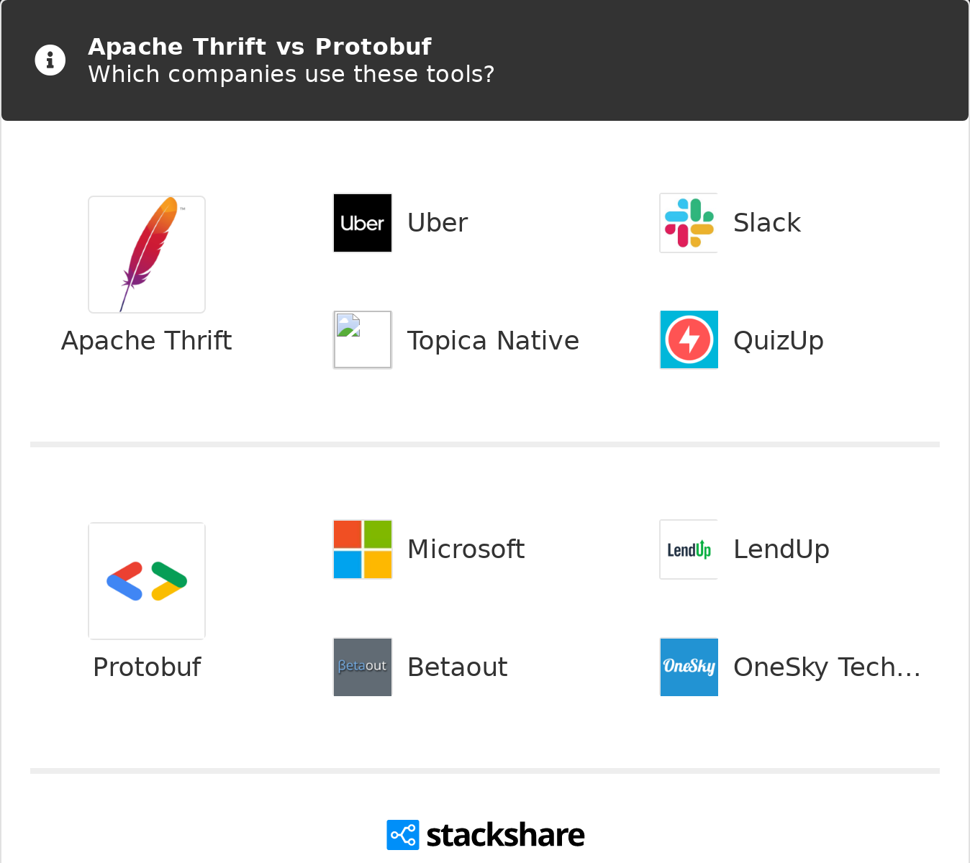Select the QuizUp lightning bolt icon
The height and width of the screenshot is (863, 970).
pos(689,339)
